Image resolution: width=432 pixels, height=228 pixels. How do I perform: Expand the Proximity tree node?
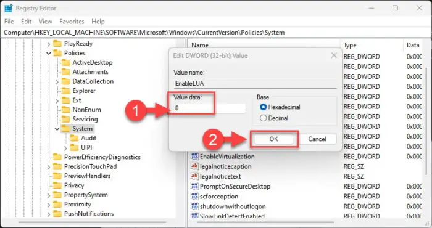click(49, 205)
